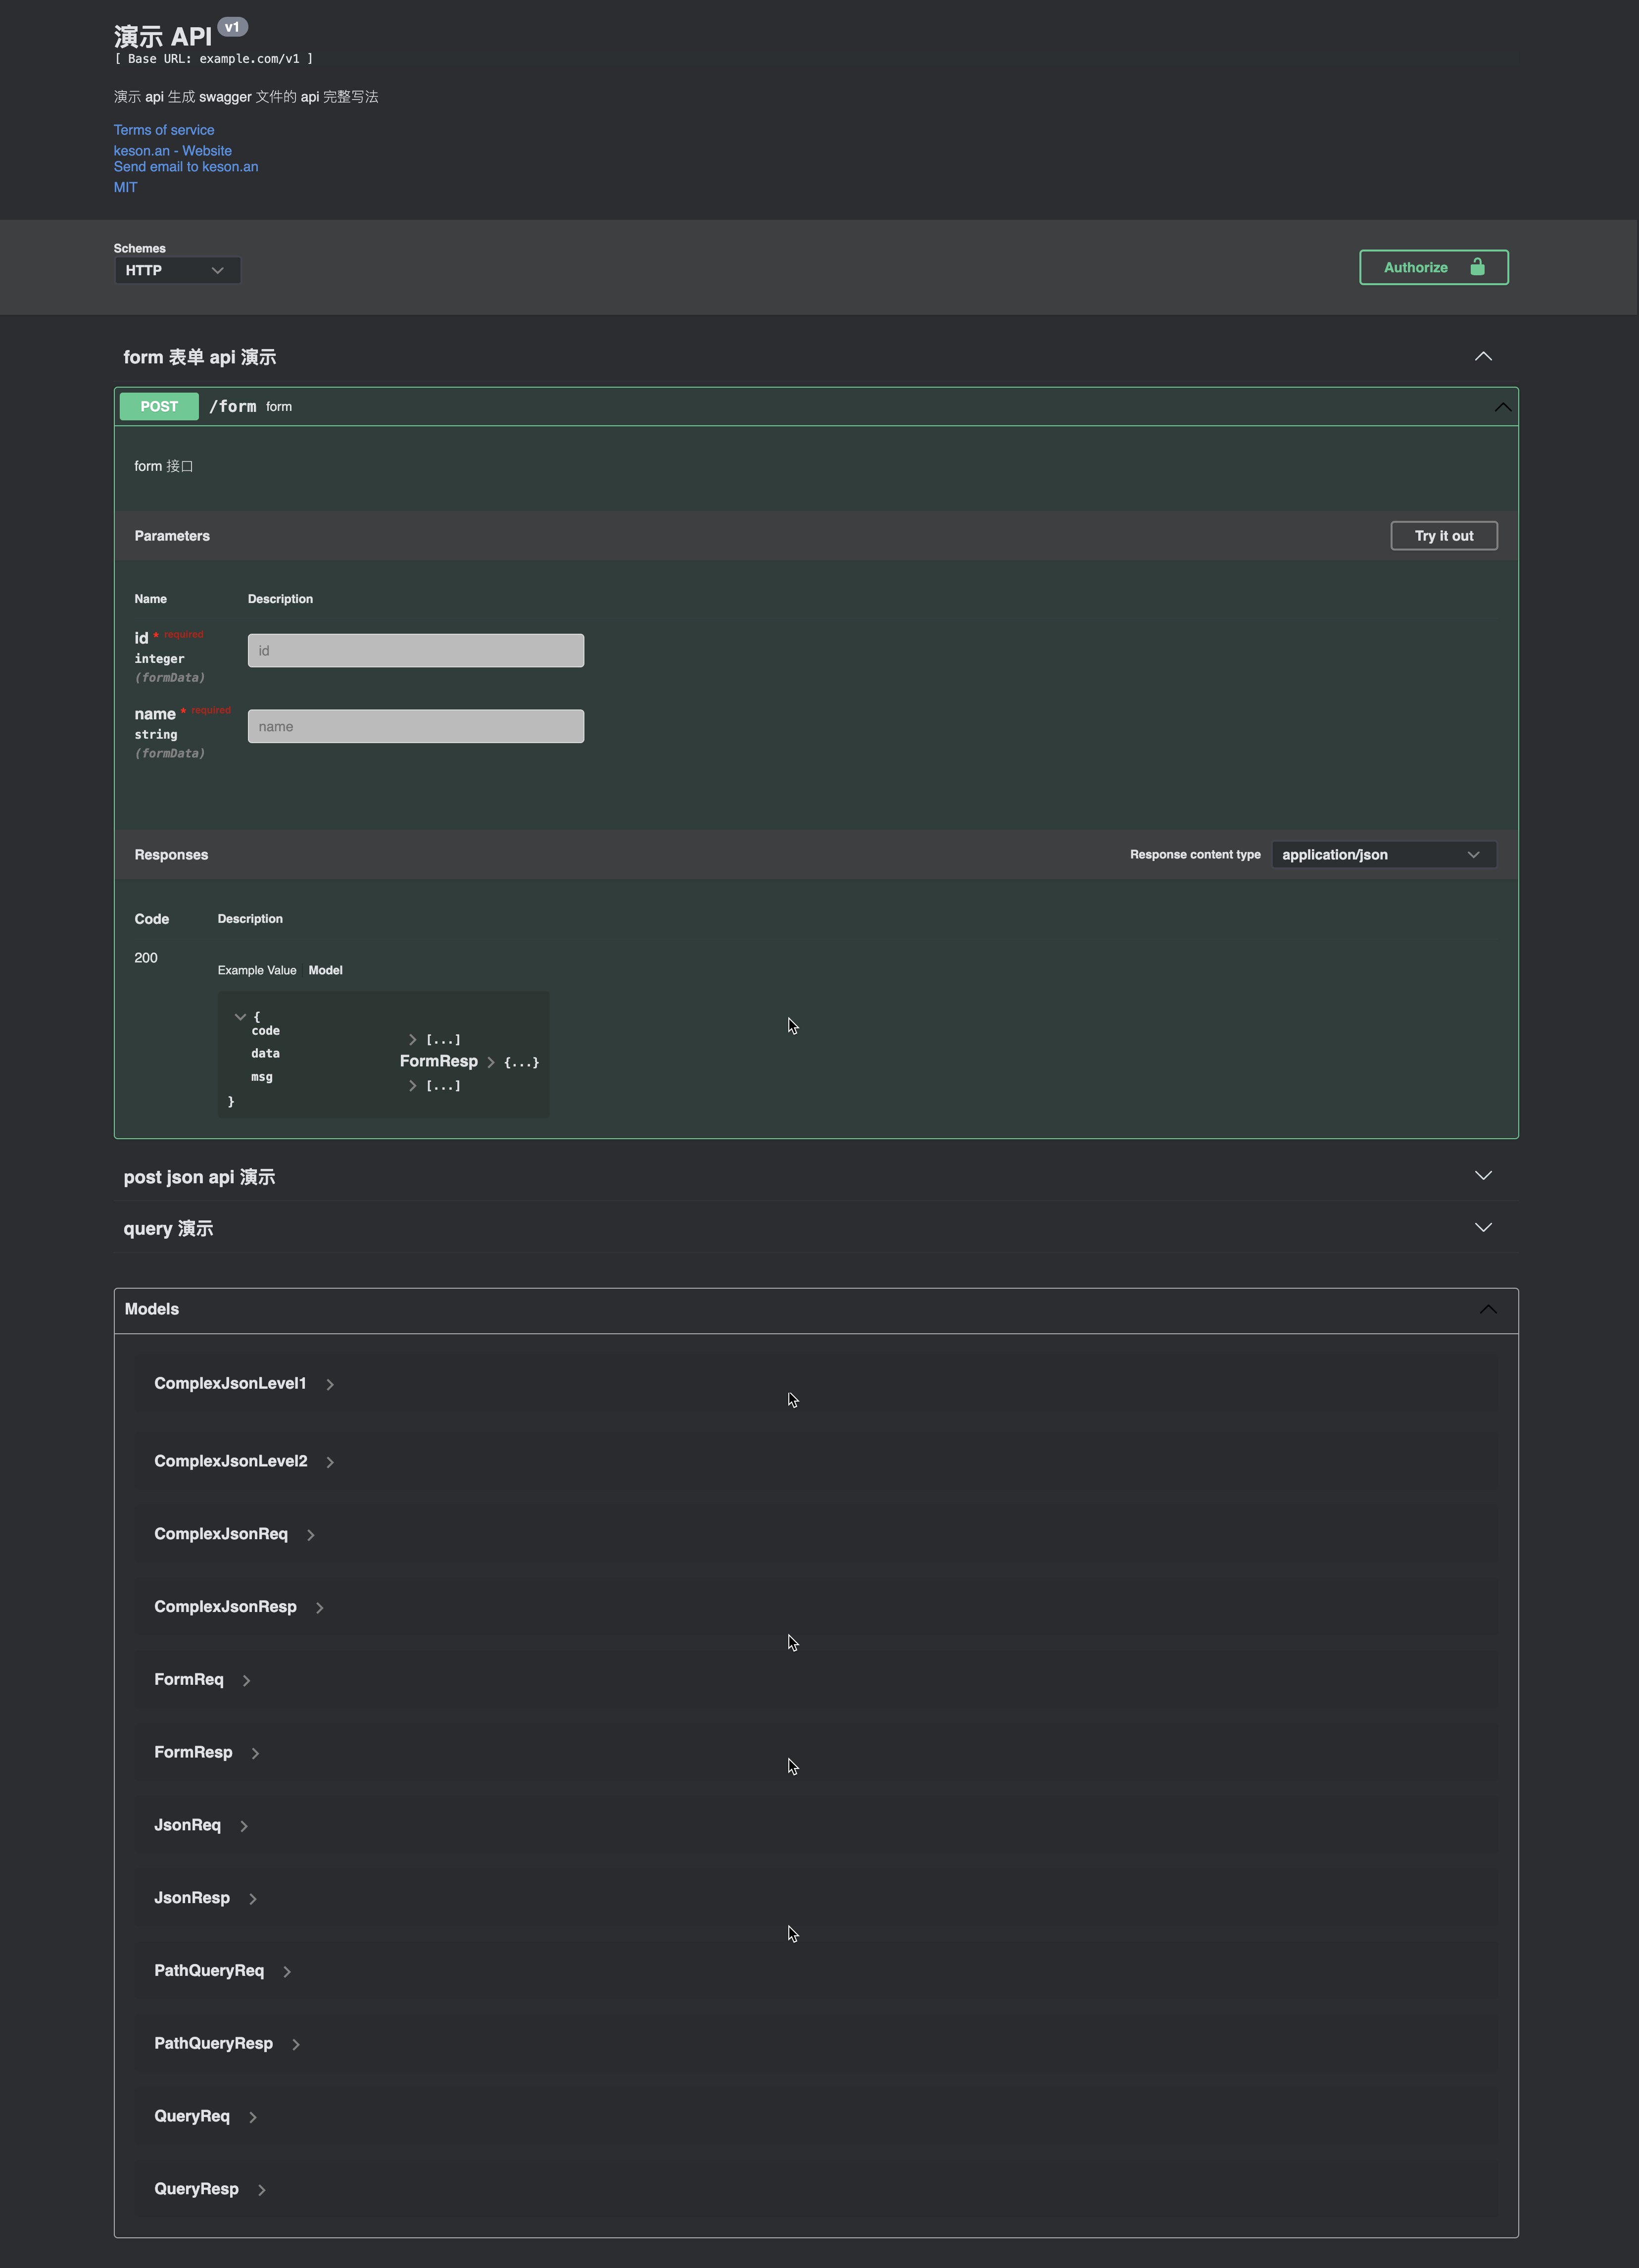
Task: Open the Terms of service link
Action: click(x=164, y=130)
